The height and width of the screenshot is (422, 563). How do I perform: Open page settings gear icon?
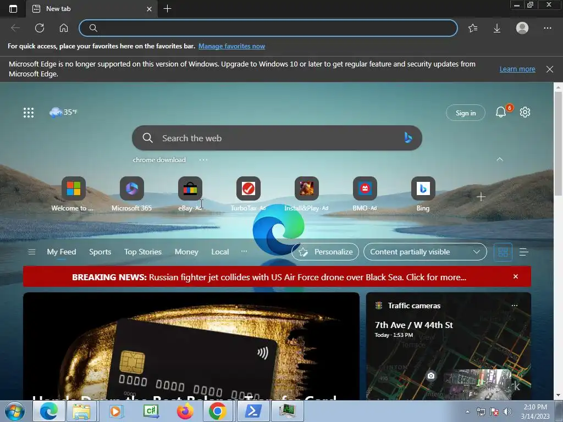point(525,112)
